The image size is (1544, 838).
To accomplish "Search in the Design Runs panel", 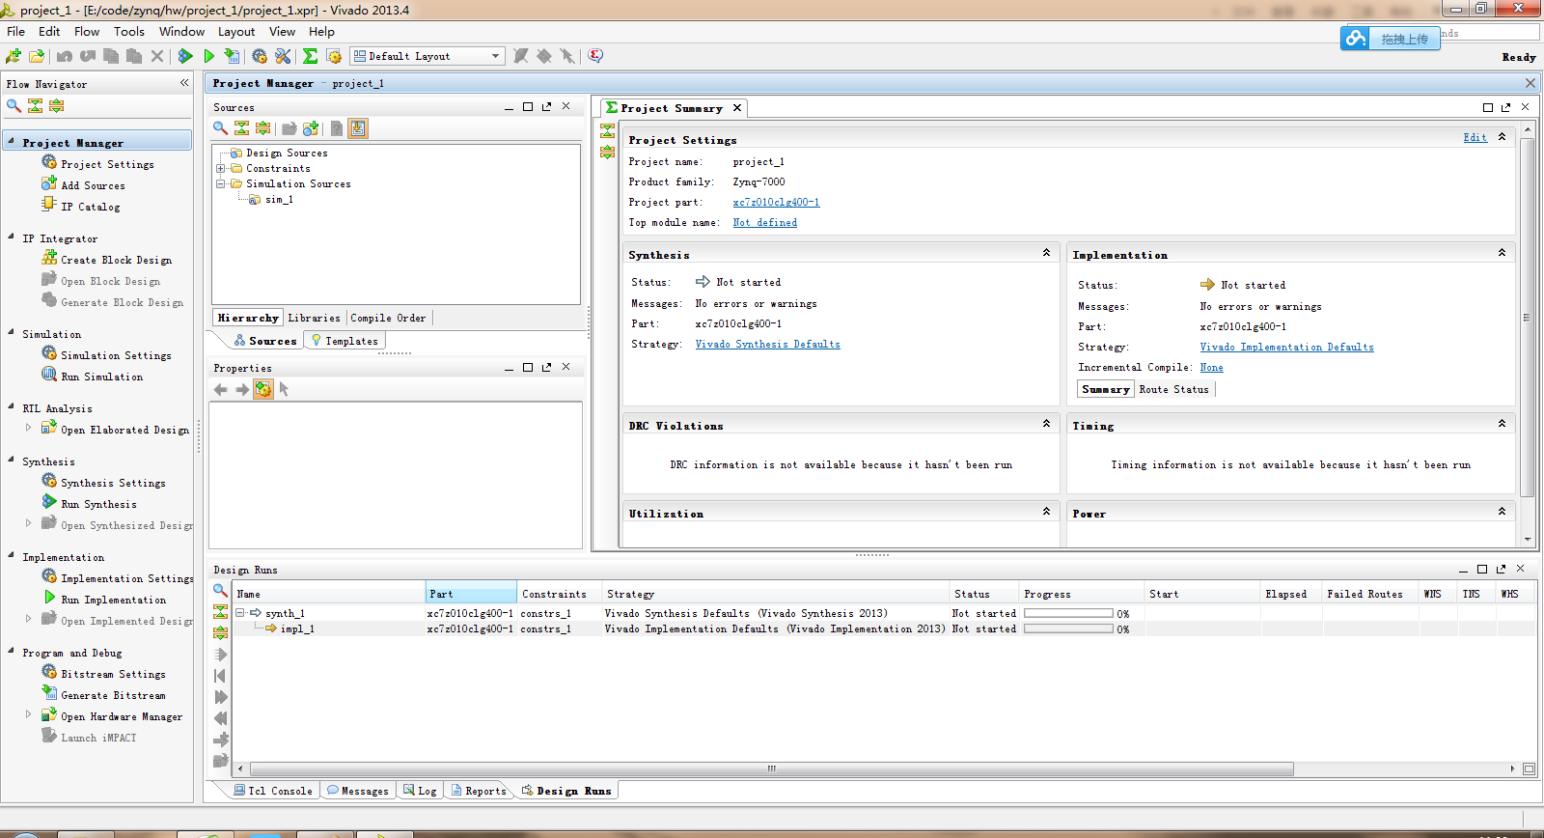I will pos(220,590).
